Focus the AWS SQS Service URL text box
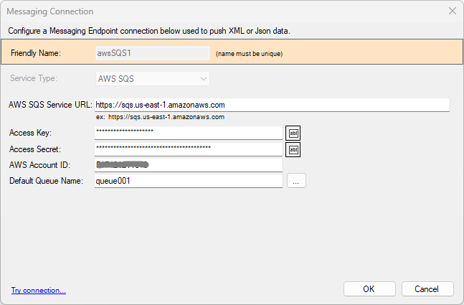This screenshot has width=464, height=305. point(272,105)
